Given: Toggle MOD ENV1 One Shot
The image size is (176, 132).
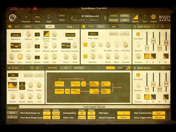Looking at the screenshot, I should tap(138, 75).
